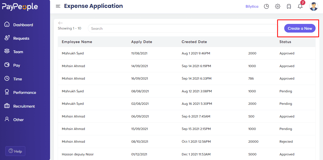Viewport: 323px width, 160px height.
Task: Click Approved status for Hassan deputy Nasir
Action: (x=287, y=154)
